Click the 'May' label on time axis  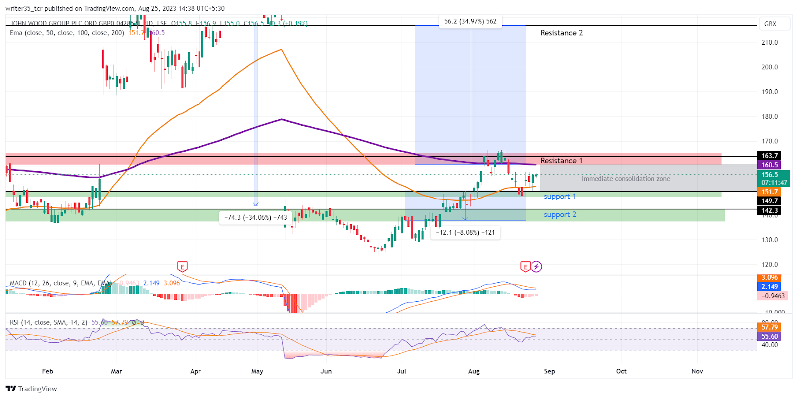257,371
